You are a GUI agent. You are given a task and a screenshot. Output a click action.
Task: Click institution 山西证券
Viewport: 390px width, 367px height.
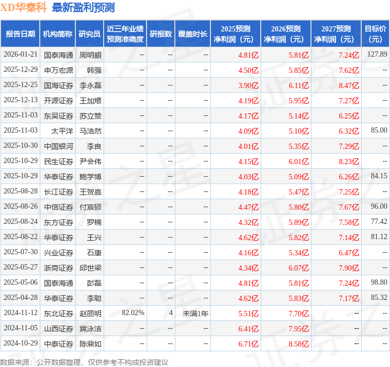pos(59,329)
